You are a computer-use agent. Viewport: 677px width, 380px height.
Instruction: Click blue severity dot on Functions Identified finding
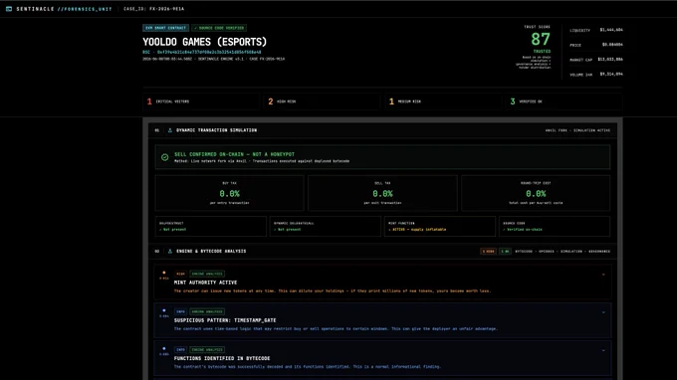pyautogui.click(x=164, y=348)
